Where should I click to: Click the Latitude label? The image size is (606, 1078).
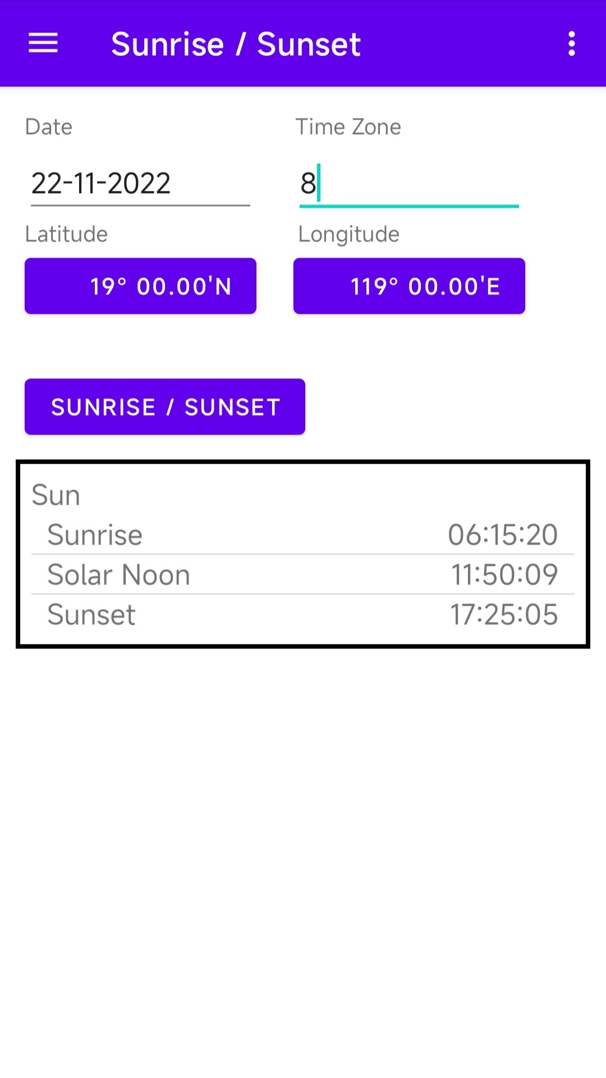(66, 234)
